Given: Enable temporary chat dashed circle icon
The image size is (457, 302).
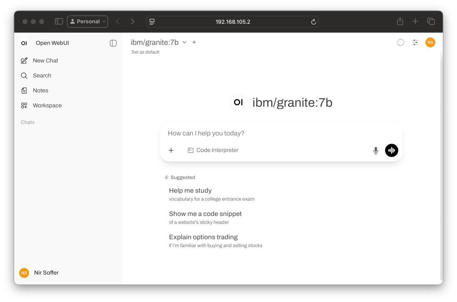Looking at the screenshot, I should pos(400,42).
